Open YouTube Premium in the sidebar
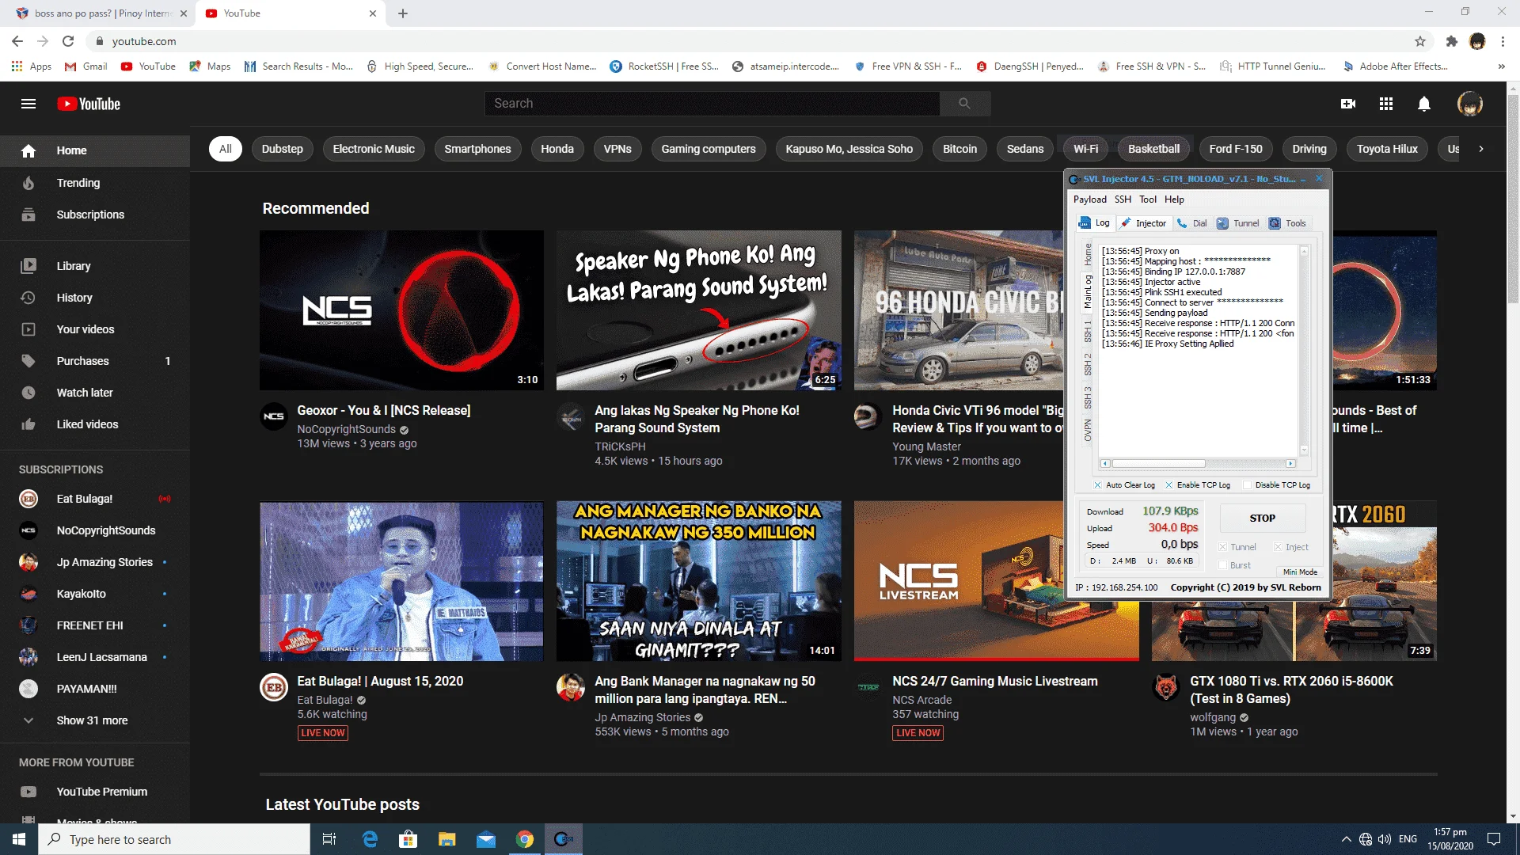The width and height of the screenshot is (1520, 855). click(x=95, y=792)
